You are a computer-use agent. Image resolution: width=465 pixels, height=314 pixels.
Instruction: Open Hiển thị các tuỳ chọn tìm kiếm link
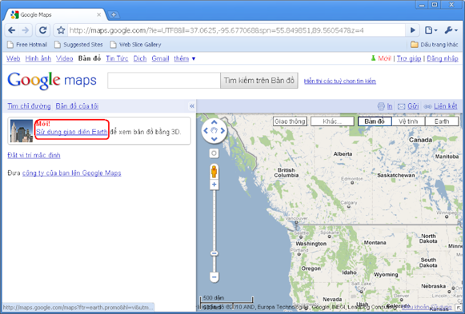(340, 81)
